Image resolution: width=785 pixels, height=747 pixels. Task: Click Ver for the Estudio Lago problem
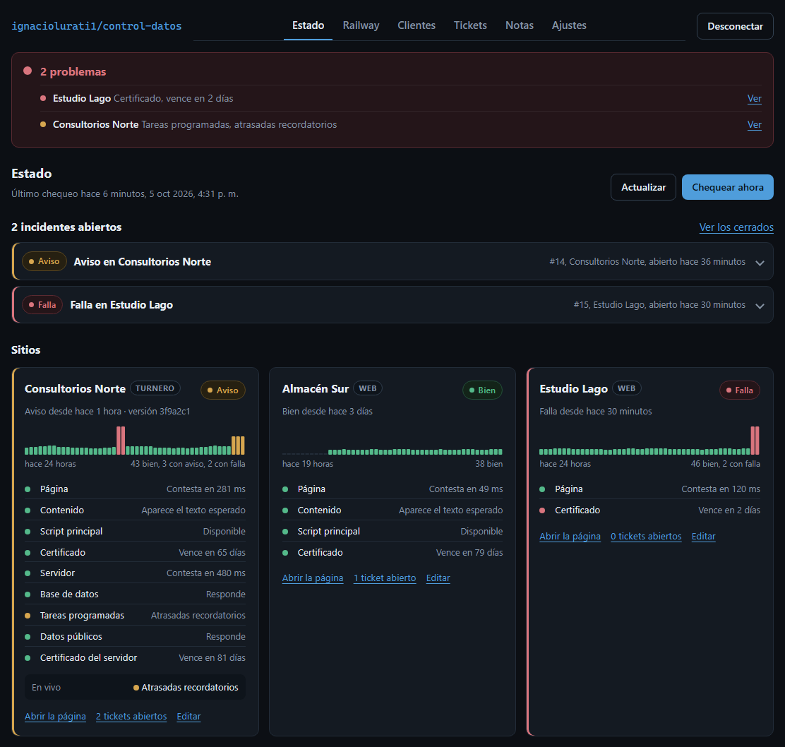(754, 99)
